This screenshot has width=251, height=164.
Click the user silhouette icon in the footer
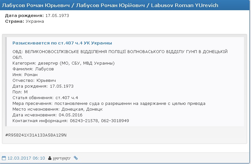pyautogui.click(x=49, y=158)
